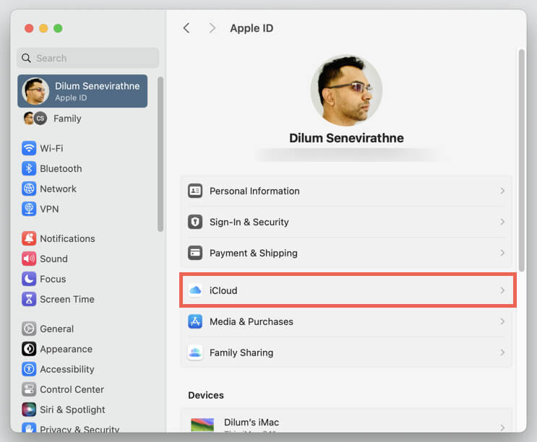
Task: Click the General gear icon
Action: pyautogui.click(x=29, y=329)
